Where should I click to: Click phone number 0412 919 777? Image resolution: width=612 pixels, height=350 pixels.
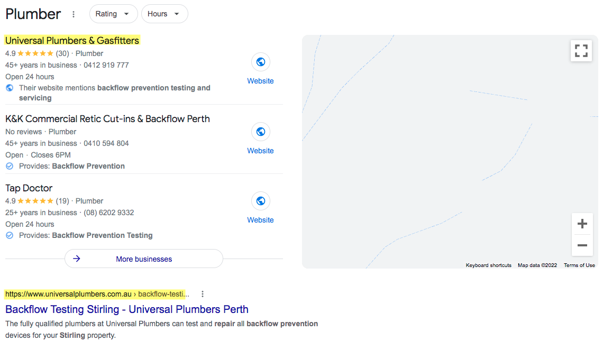click(x=106, y=65)
